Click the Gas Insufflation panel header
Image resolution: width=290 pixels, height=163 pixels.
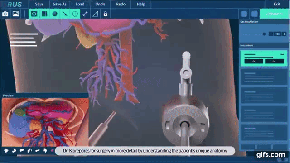264,22
